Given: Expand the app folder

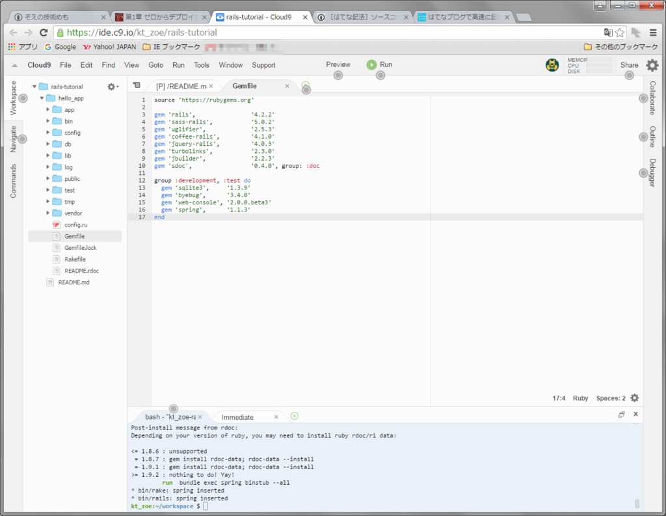Looking at the screenshot, I should [x=48, y=110].
